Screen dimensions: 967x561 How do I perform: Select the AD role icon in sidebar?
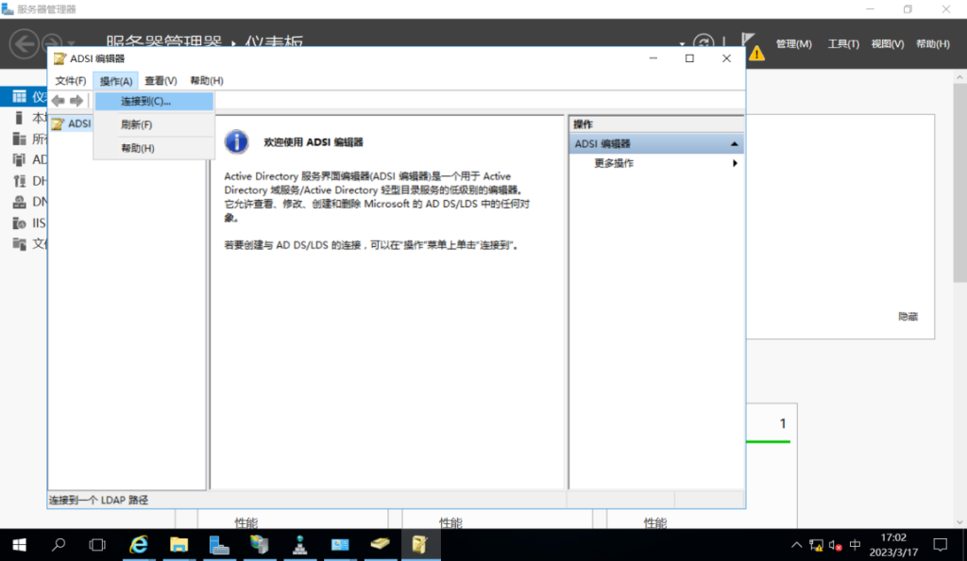(x=20, y=159)
